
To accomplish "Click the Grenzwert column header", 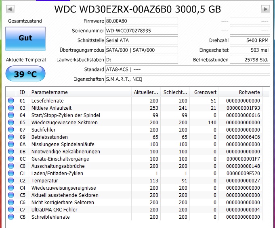I will (204, 92).
